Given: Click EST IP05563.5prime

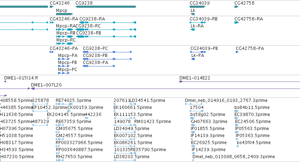Looking at the screenshot, I should tap(252, 129).
